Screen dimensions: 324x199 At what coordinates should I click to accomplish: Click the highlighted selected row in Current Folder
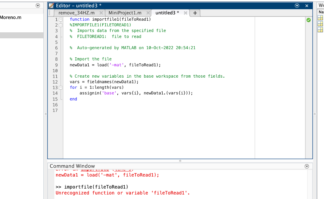tap(22, 35)
